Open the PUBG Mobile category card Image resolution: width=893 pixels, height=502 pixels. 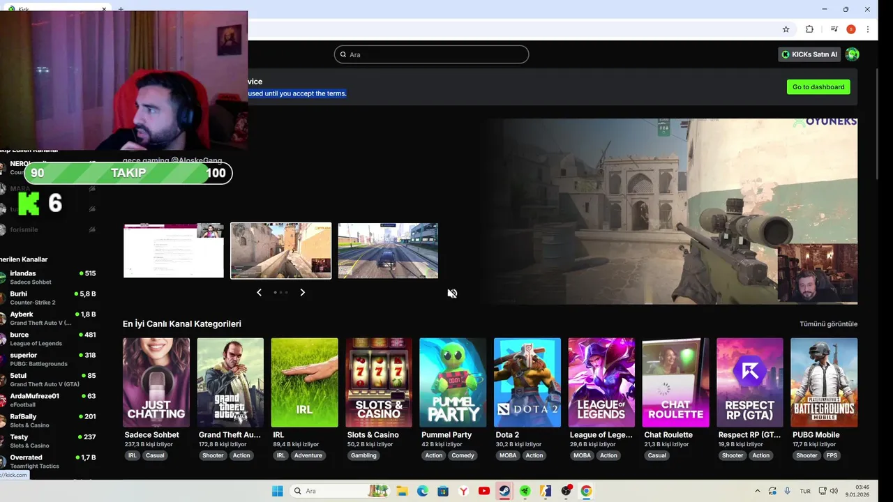(x=824, y=383)
